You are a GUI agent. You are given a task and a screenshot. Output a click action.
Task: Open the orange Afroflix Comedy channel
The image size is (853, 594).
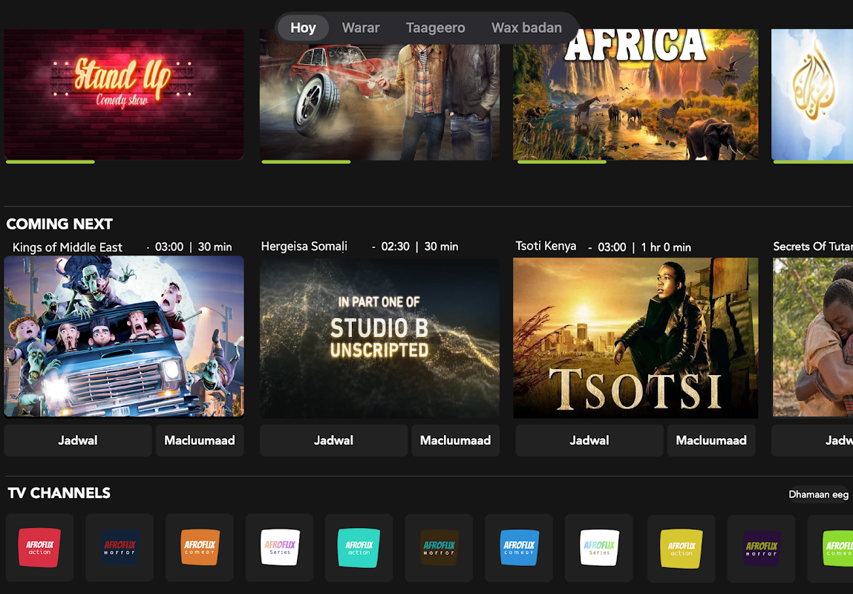point(199,547)
